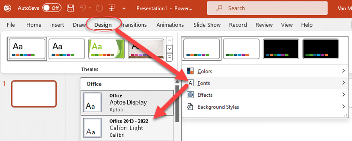This screenshot has width=352, height=141.
Task: Select the second white variant thumbnail
Action: point(241,49)
